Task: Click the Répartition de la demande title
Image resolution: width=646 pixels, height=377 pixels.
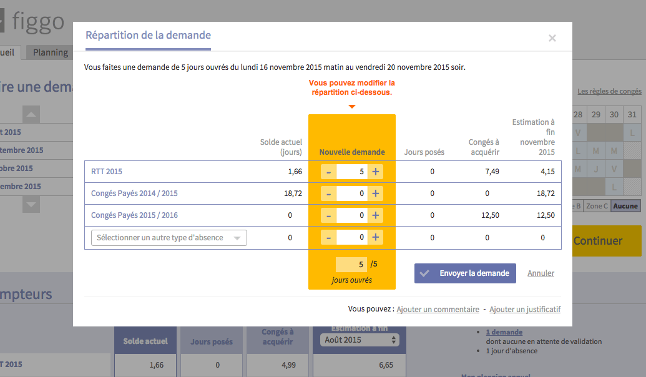Action: click(149, 35)
